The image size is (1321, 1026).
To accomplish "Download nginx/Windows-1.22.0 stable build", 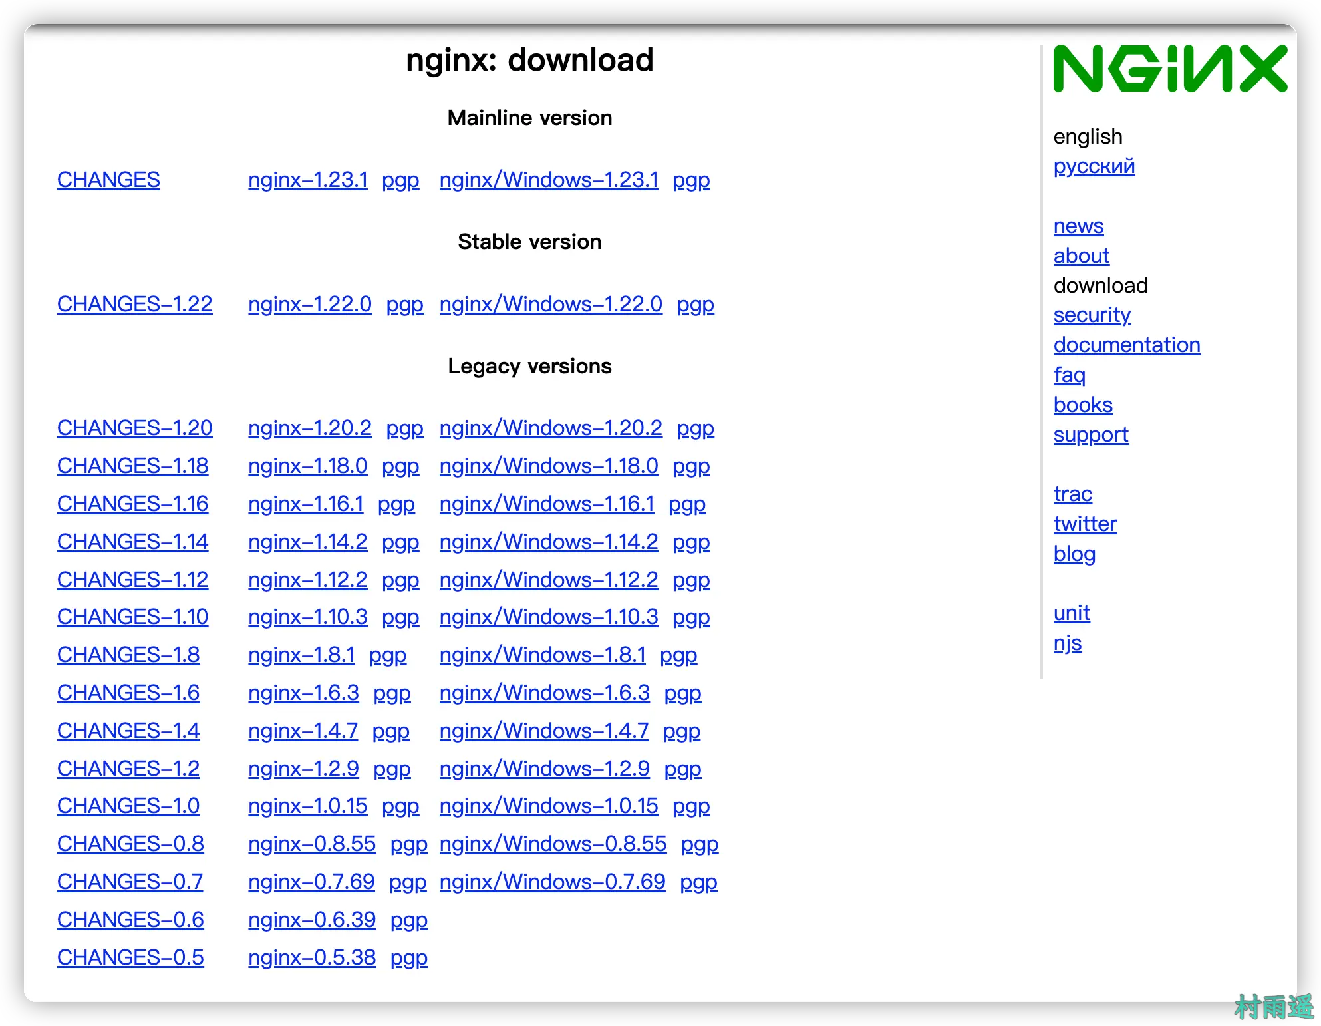I will click(x=550, y=304).
